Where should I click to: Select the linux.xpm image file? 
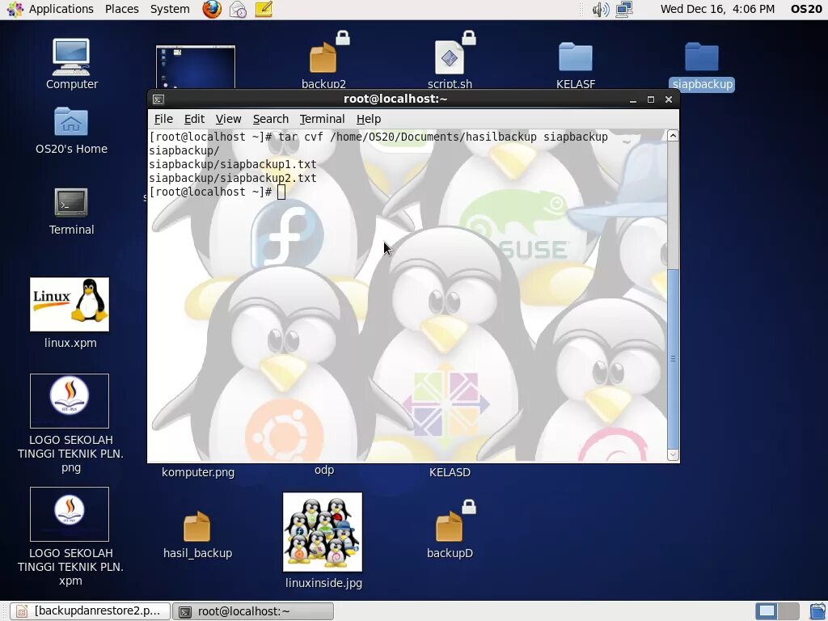(x=70, y=304)
